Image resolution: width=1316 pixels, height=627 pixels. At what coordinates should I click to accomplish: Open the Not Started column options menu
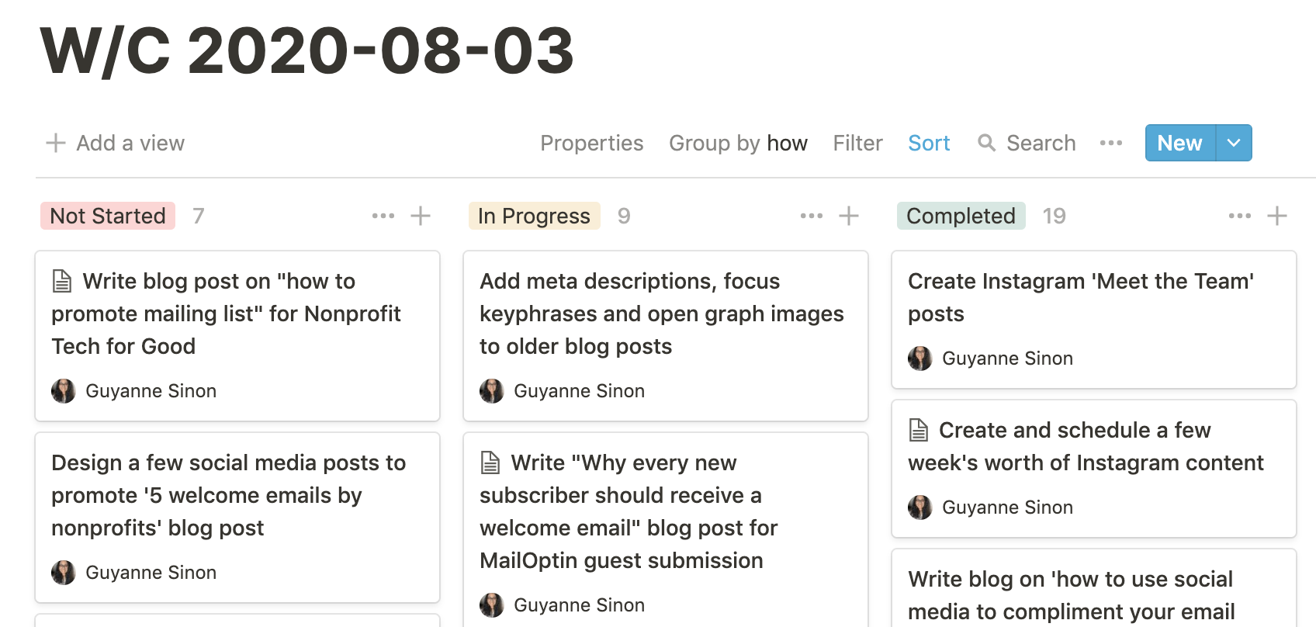pyautogui.click(x=384, y=215)
